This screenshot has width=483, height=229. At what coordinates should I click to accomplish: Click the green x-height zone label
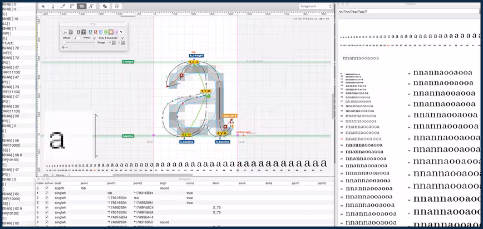(x=128, y=62)
